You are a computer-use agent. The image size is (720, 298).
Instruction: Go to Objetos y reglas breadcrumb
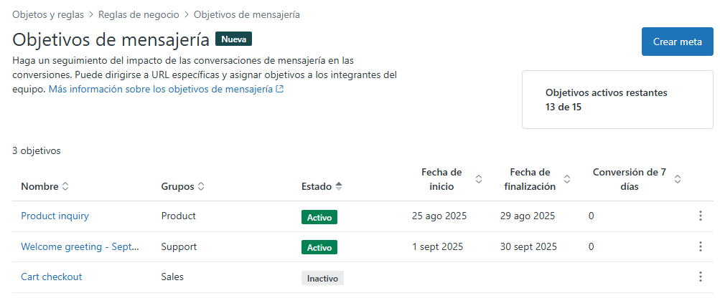coord(47,14)
